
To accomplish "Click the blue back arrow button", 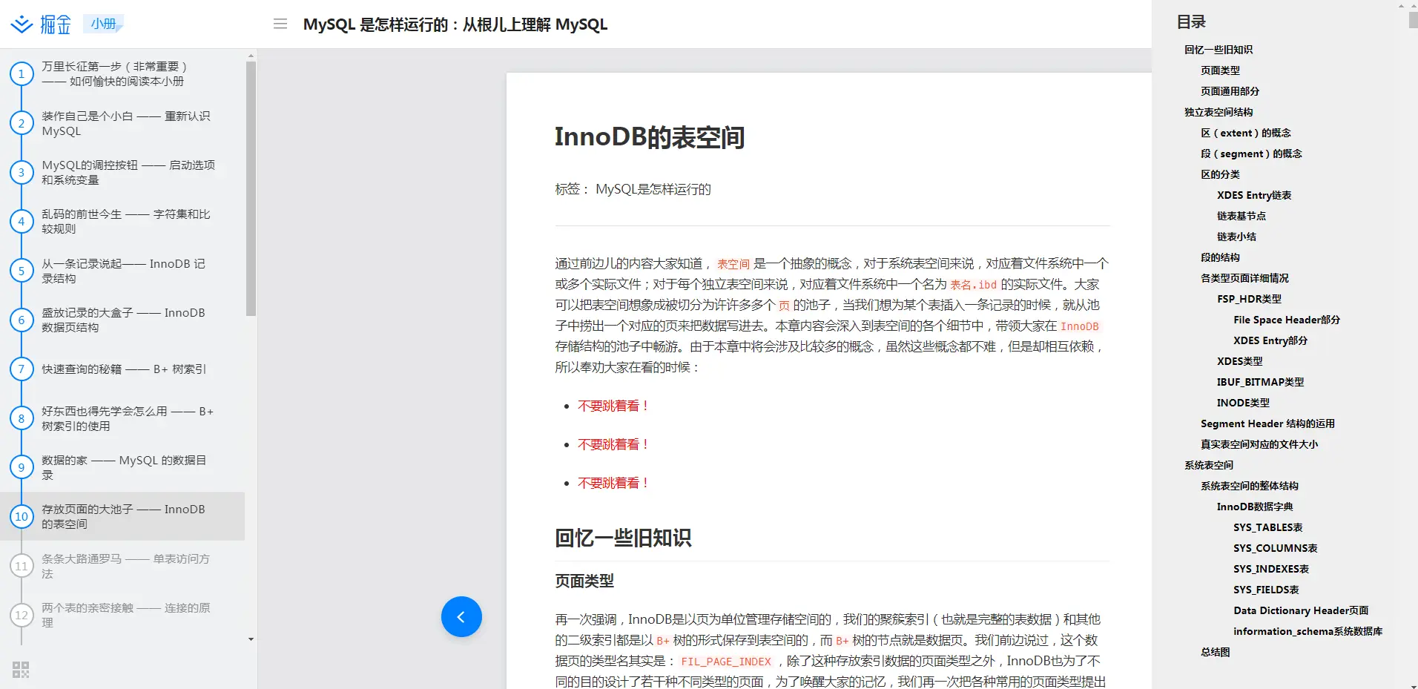I will point(461,617).
